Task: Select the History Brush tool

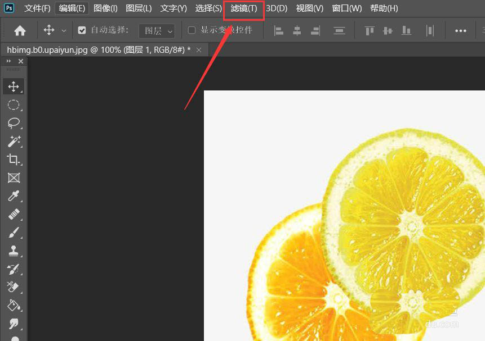Action: [14, 269]
